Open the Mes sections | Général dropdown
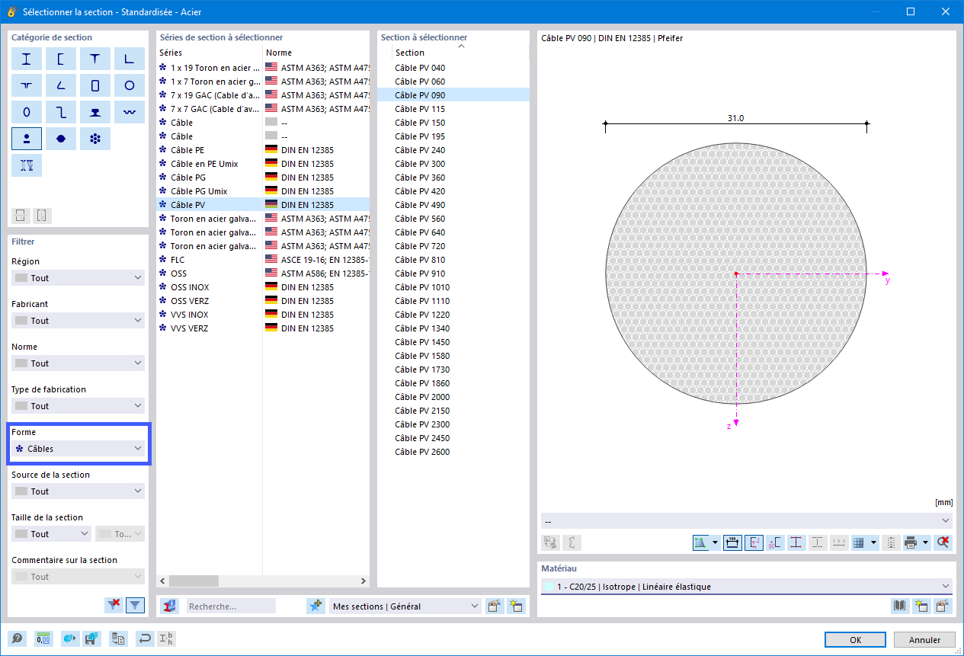The image size is (964, 656). pos(405,606)
